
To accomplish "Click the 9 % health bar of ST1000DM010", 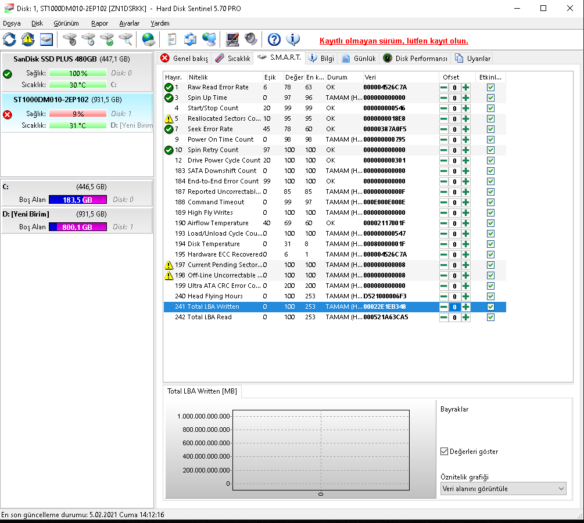I will [78, 114].
